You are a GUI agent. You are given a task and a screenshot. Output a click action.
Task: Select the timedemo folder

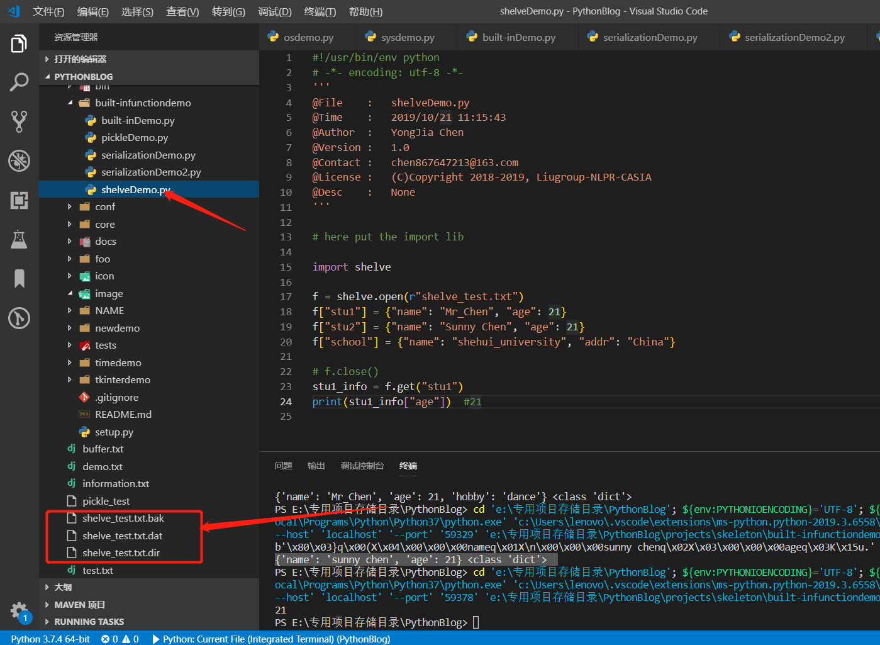pos(149,362)
